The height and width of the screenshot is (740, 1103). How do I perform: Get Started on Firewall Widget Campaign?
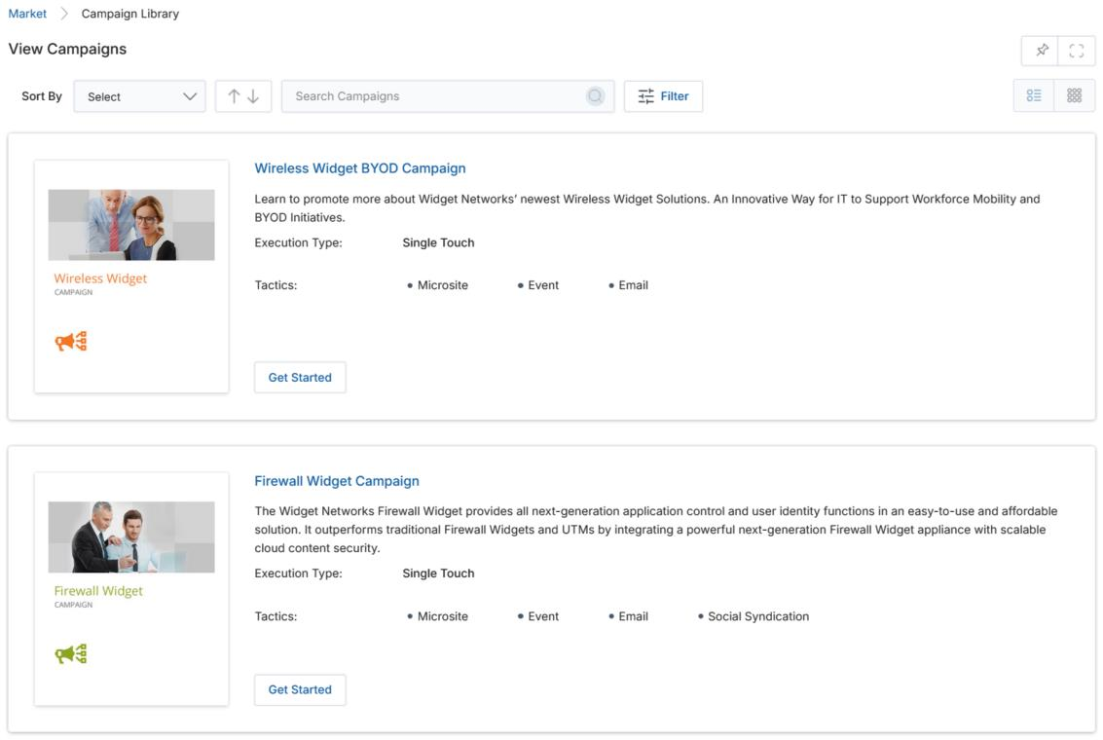coord(300,689)
